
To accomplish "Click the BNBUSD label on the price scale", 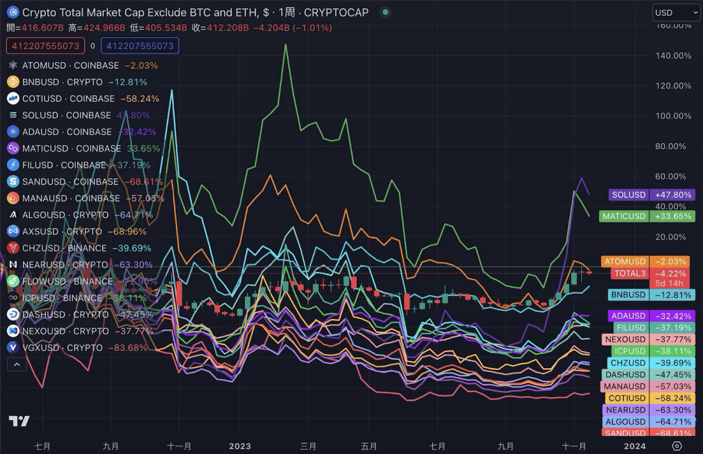I will click(x=629, y=294).
